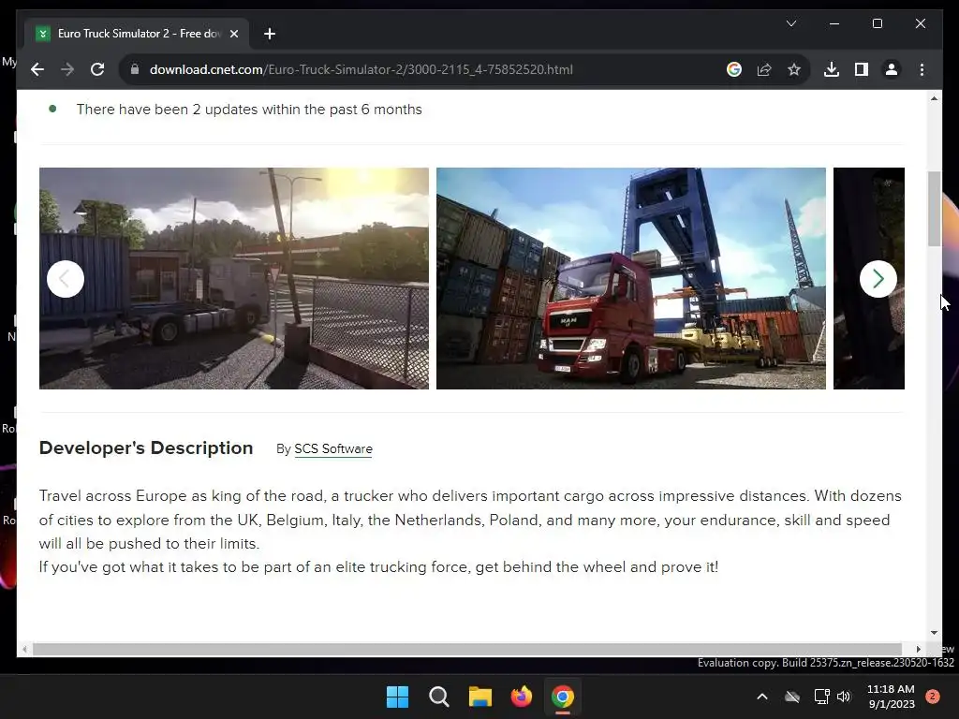Open network settings tray icon

821,697
